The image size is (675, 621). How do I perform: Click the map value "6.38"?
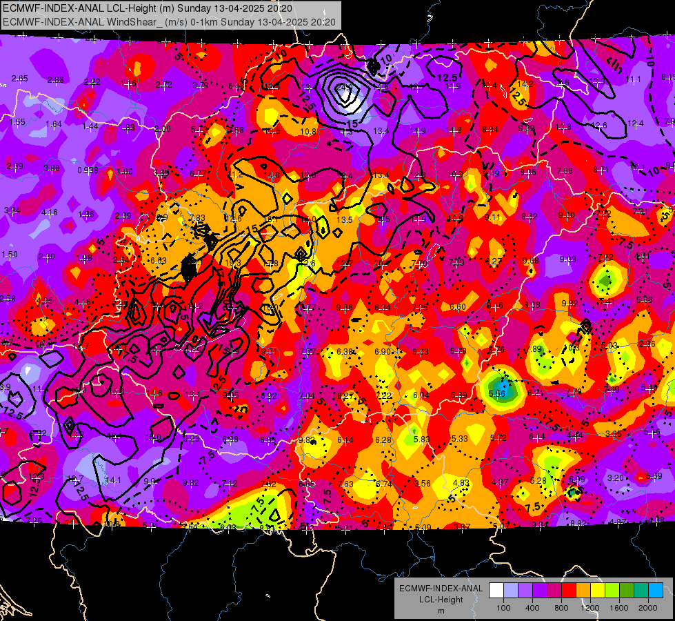(345, 352)
